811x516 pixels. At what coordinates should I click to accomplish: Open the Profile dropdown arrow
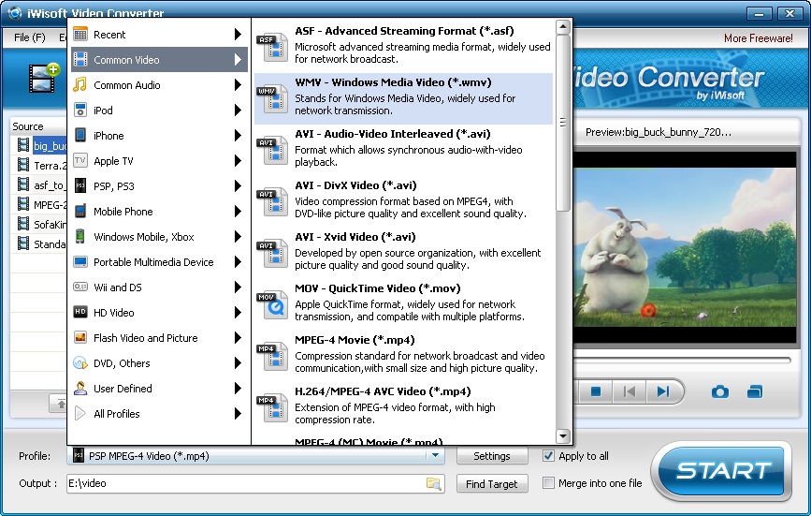[434, 456]
